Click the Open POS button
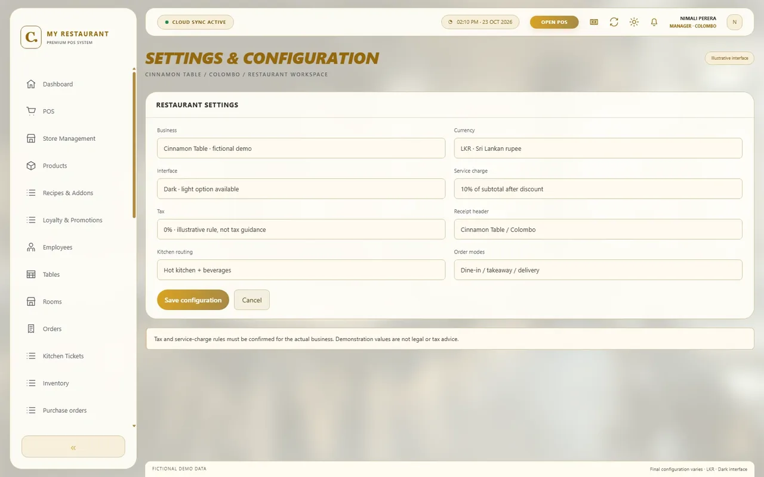 pos(554,22)
